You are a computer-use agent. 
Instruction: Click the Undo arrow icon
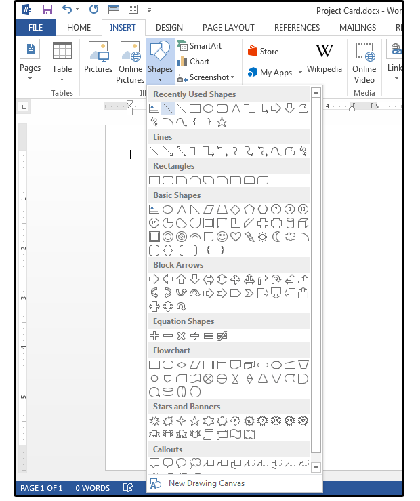coord(66,9)
